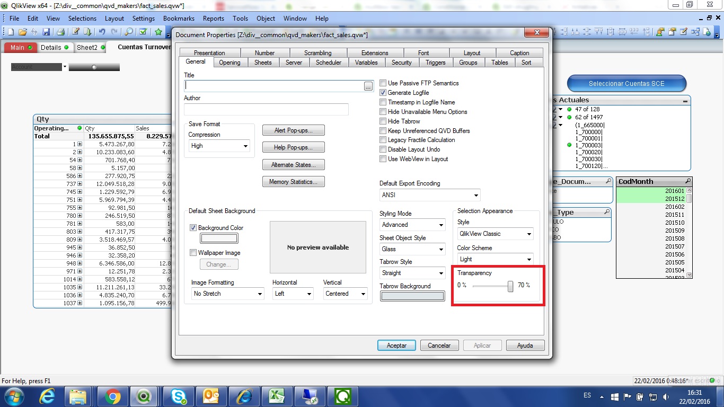Open the green Q QlikView taskbar icon
This screenshot has width=724, height=407.
coord(342,396)
